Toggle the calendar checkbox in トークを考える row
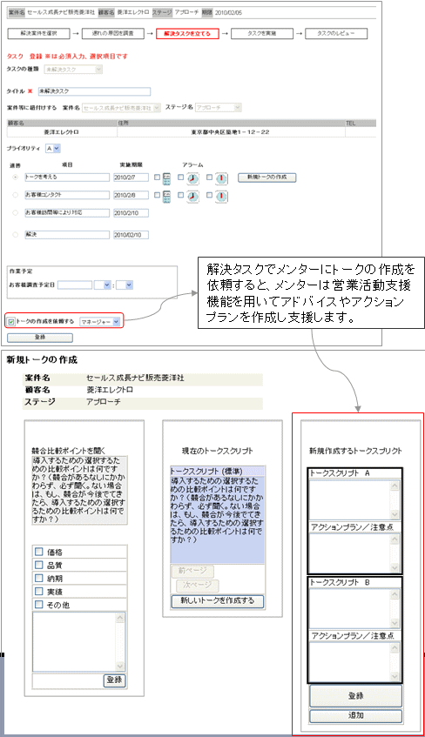This screenshot has height=737, width=425. click(x=158, y=178)
